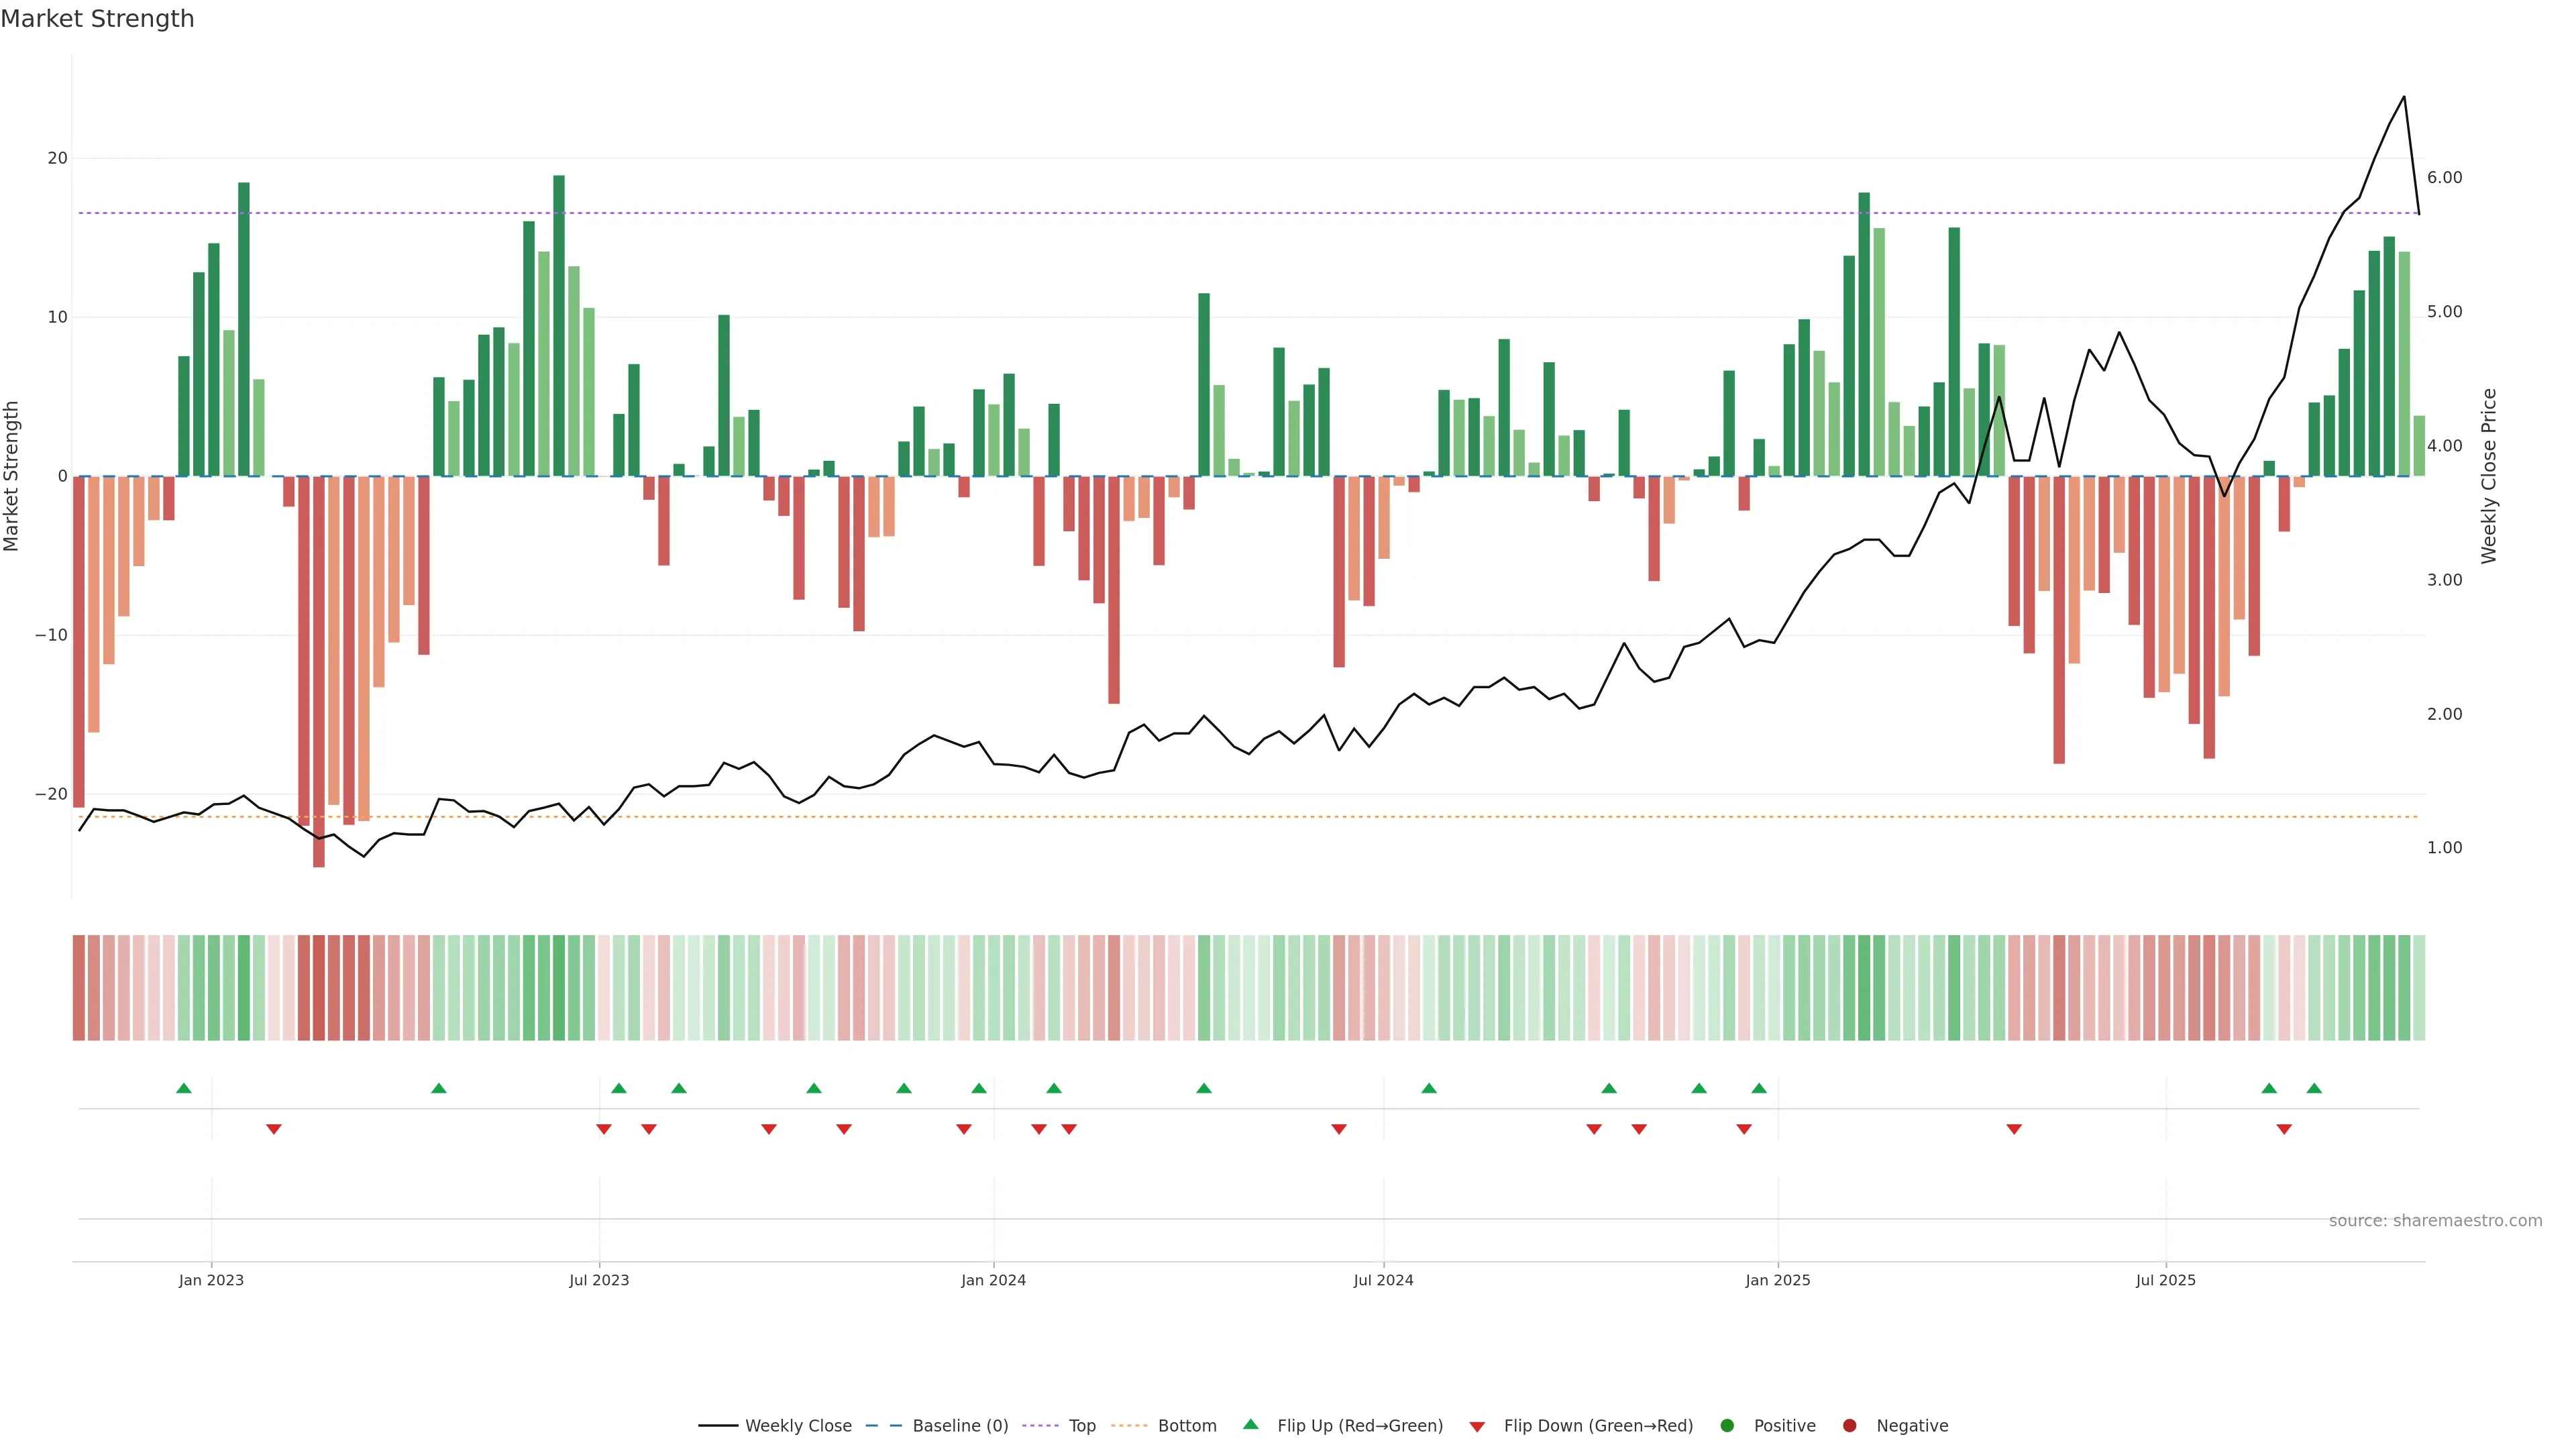
Task: Click the Weekly Close Price axis title
Action: tap(2489, 476)
